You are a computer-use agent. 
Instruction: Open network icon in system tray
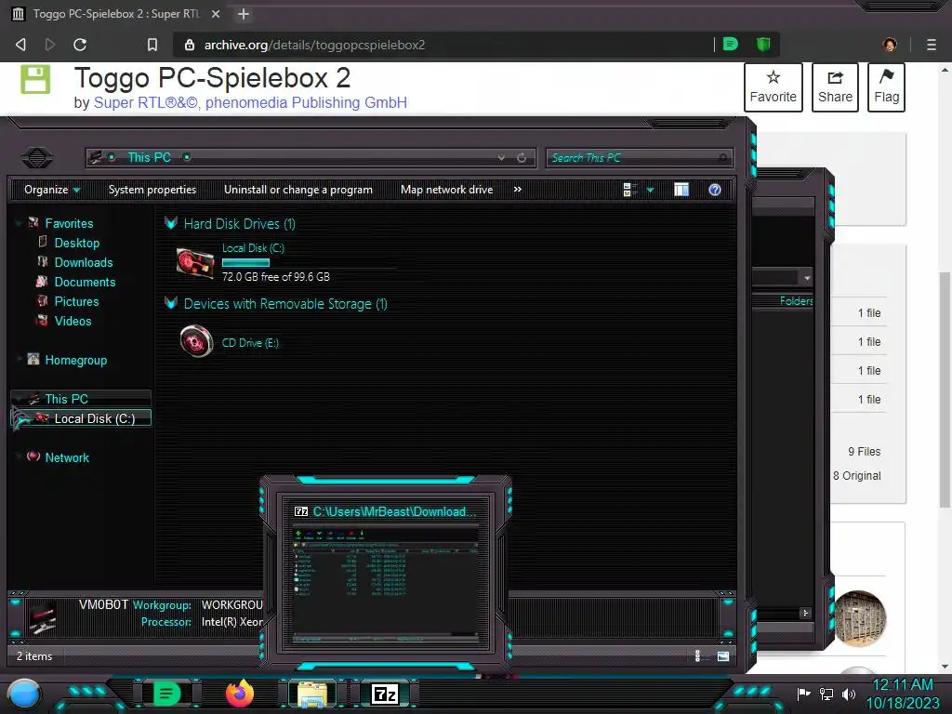pyautogui.click(x=826, y=694)
